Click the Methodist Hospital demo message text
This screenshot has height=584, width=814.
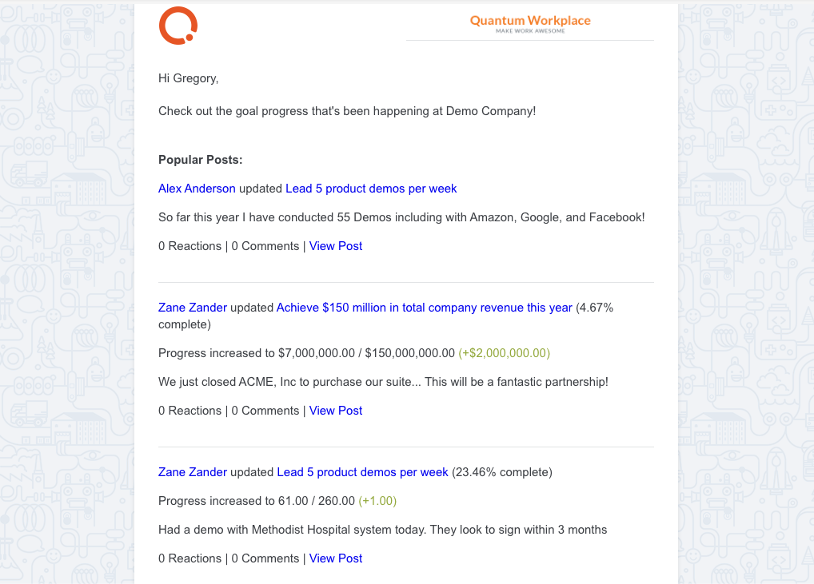(382, 530)
